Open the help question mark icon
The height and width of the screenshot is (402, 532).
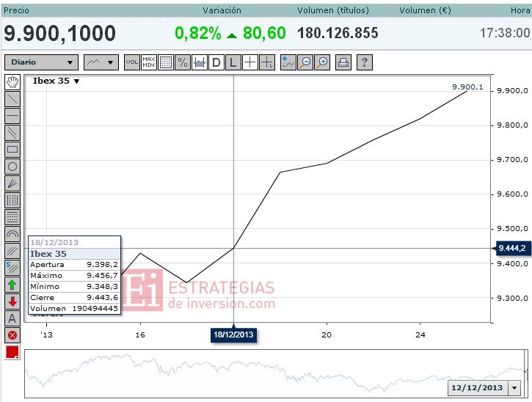click(365, 62)
